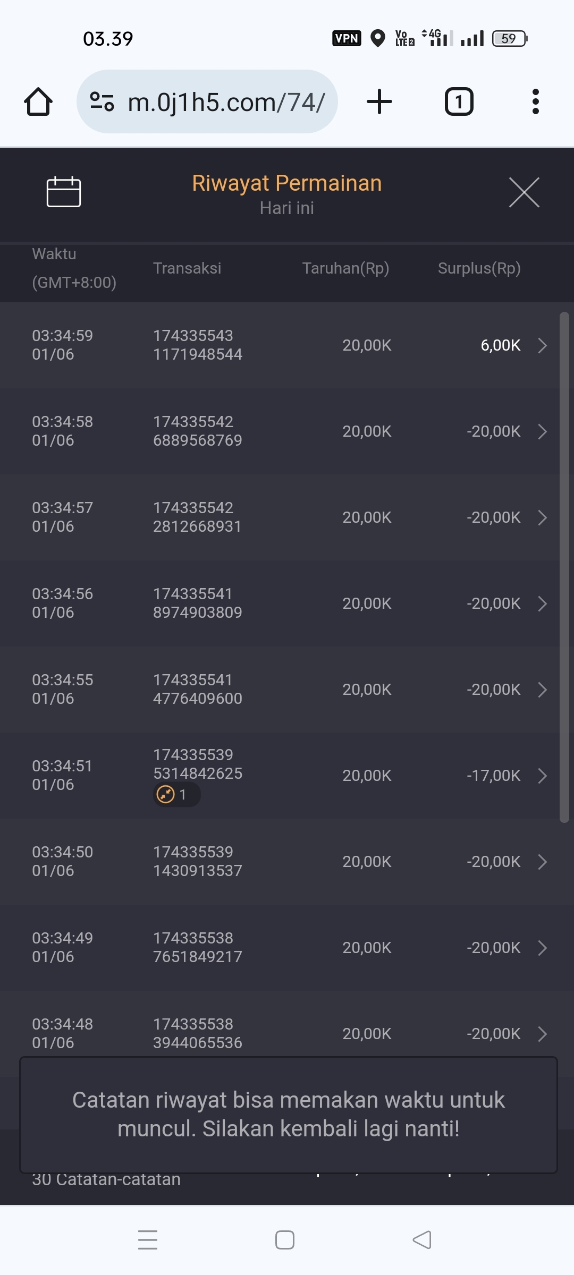Tap the Android recent apps button

click(x=148, y=1240)
